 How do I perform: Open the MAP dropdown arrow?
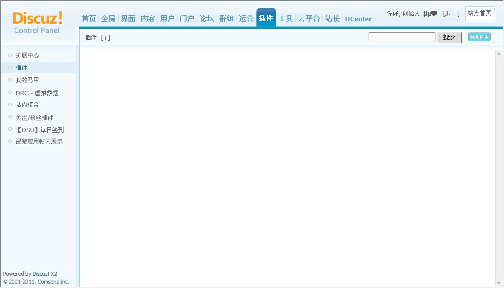485,37
